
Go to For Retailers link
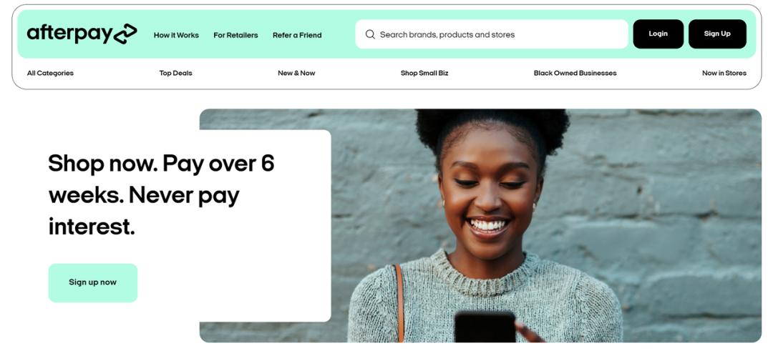pos(235,35)
